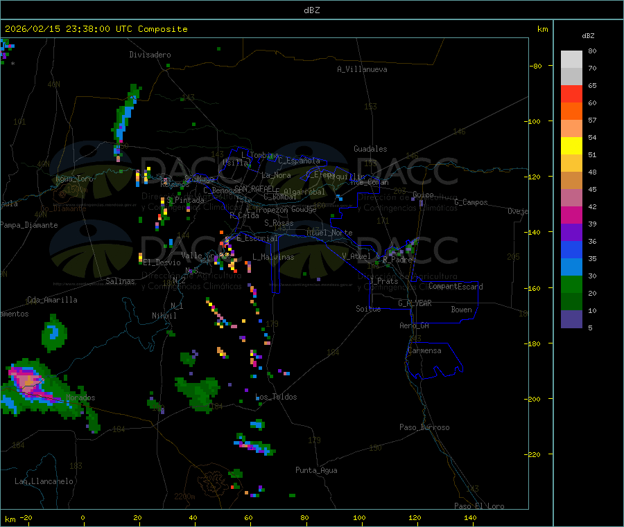
Task: Click the S_Rosas label
Action: click(x=279, y=223)
